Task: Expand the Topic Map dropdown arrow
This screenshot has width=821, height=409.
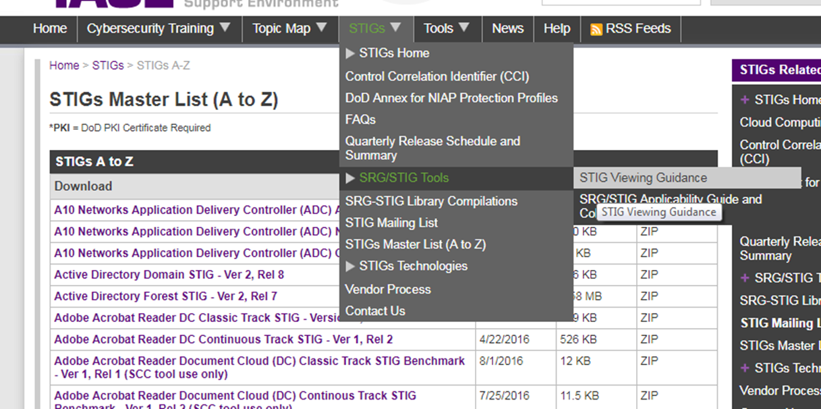Action: (x=321, y=28)
